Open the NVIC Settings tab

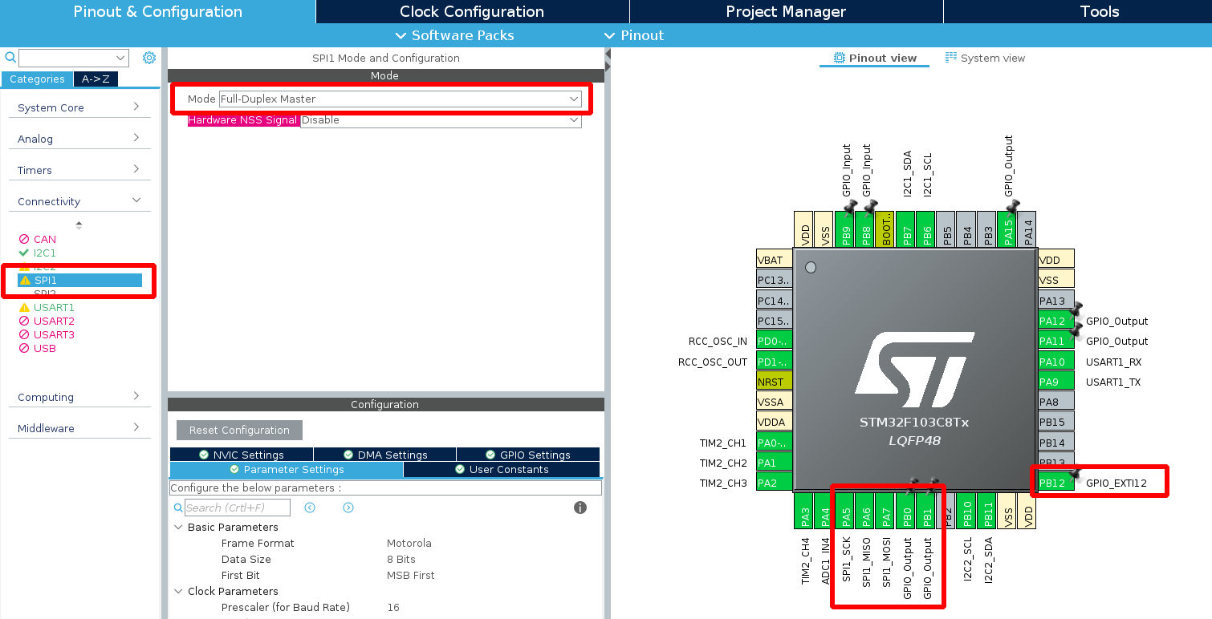(x=242, y=455)
